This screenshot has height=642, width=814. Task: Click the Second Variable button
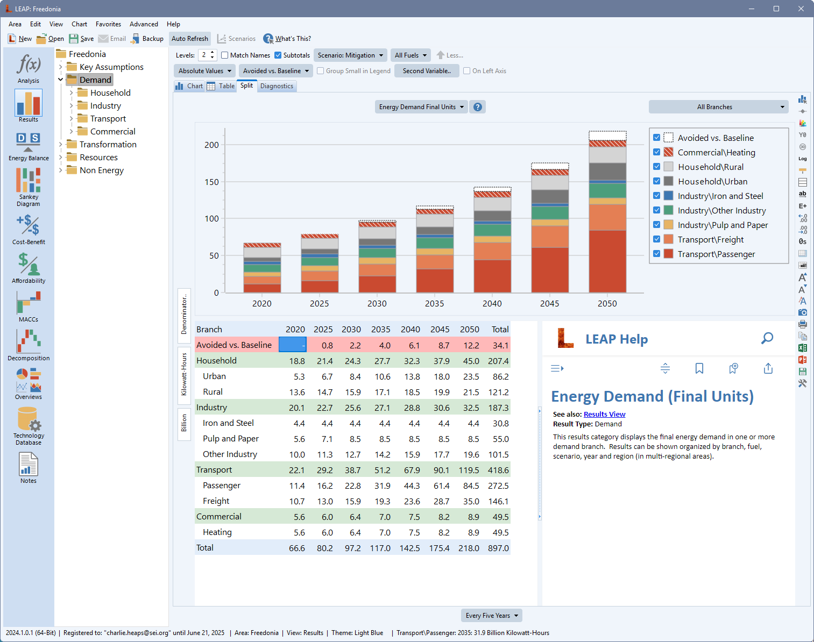pos(427,71)
